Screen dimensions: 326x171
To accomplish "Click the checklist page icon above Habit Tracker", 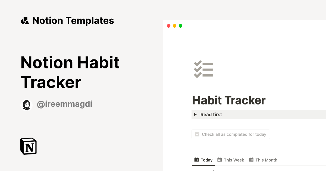I will 203,69.
